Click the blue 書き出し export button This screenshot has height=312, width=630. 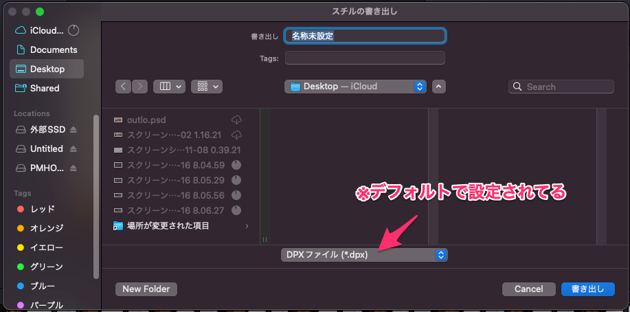(x=588, y=289)
